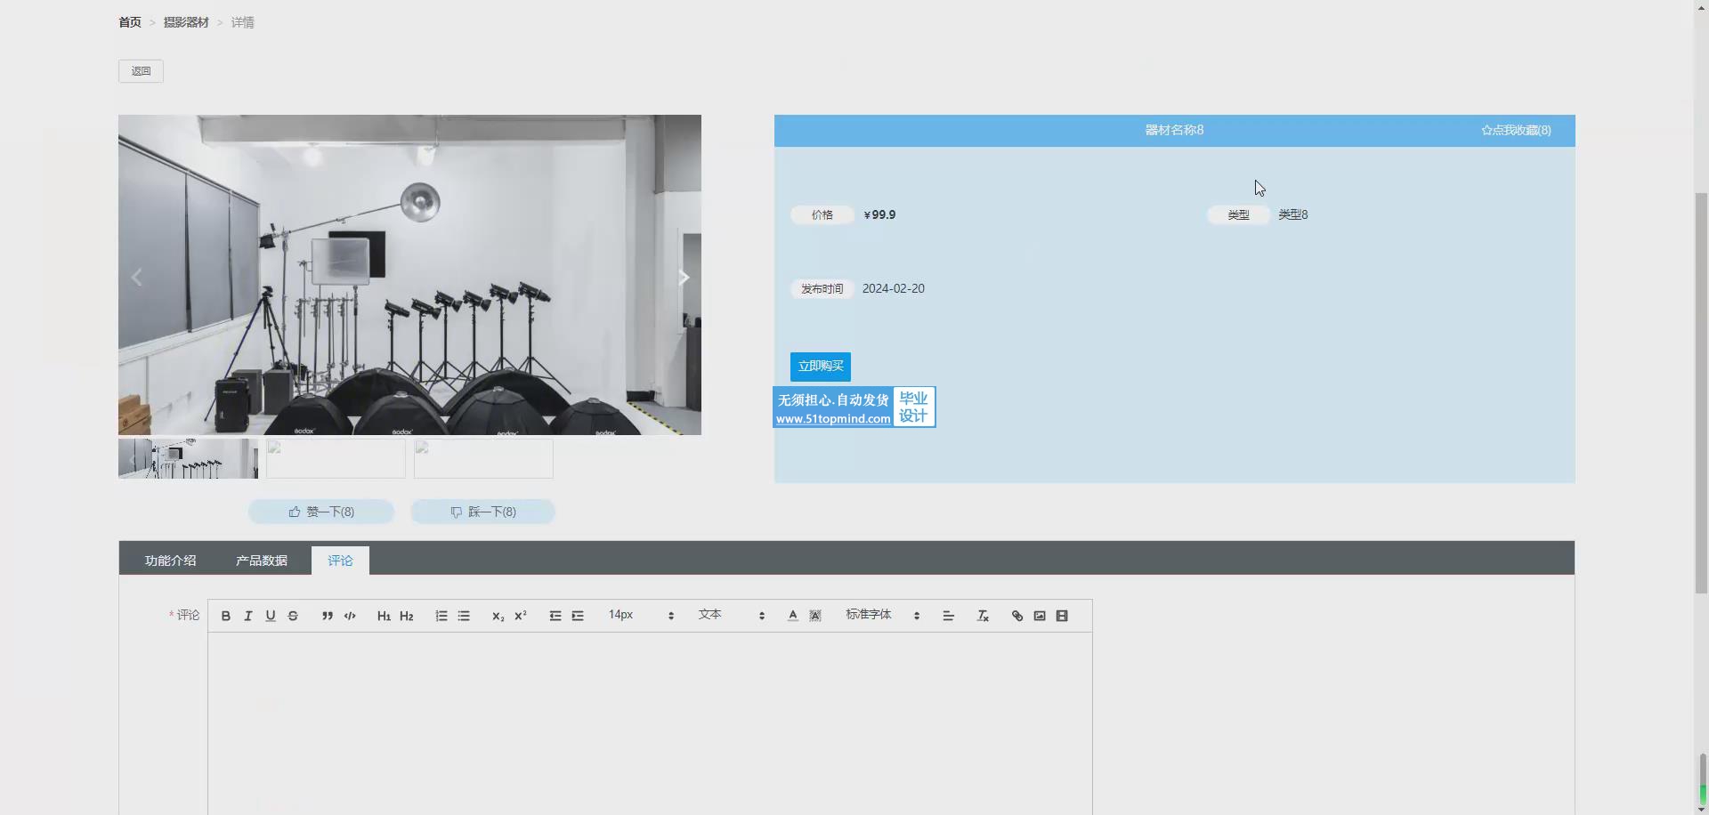Click the 返回 back button
1709x815 pixels.
[141, 71]
